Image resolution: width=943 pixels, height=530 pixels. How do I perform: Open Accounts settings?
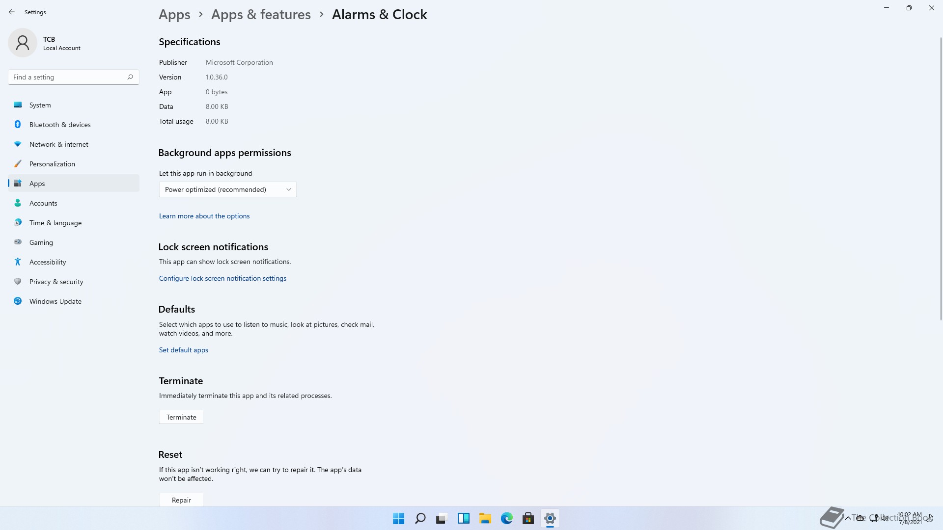click(x=74, y=203)
